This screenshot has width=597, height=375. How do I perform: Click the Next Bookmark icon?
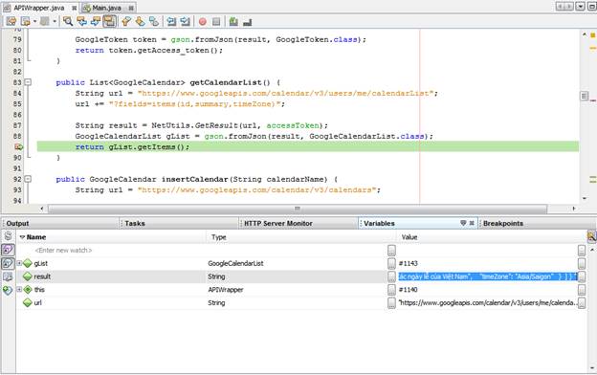pos(140,21)
